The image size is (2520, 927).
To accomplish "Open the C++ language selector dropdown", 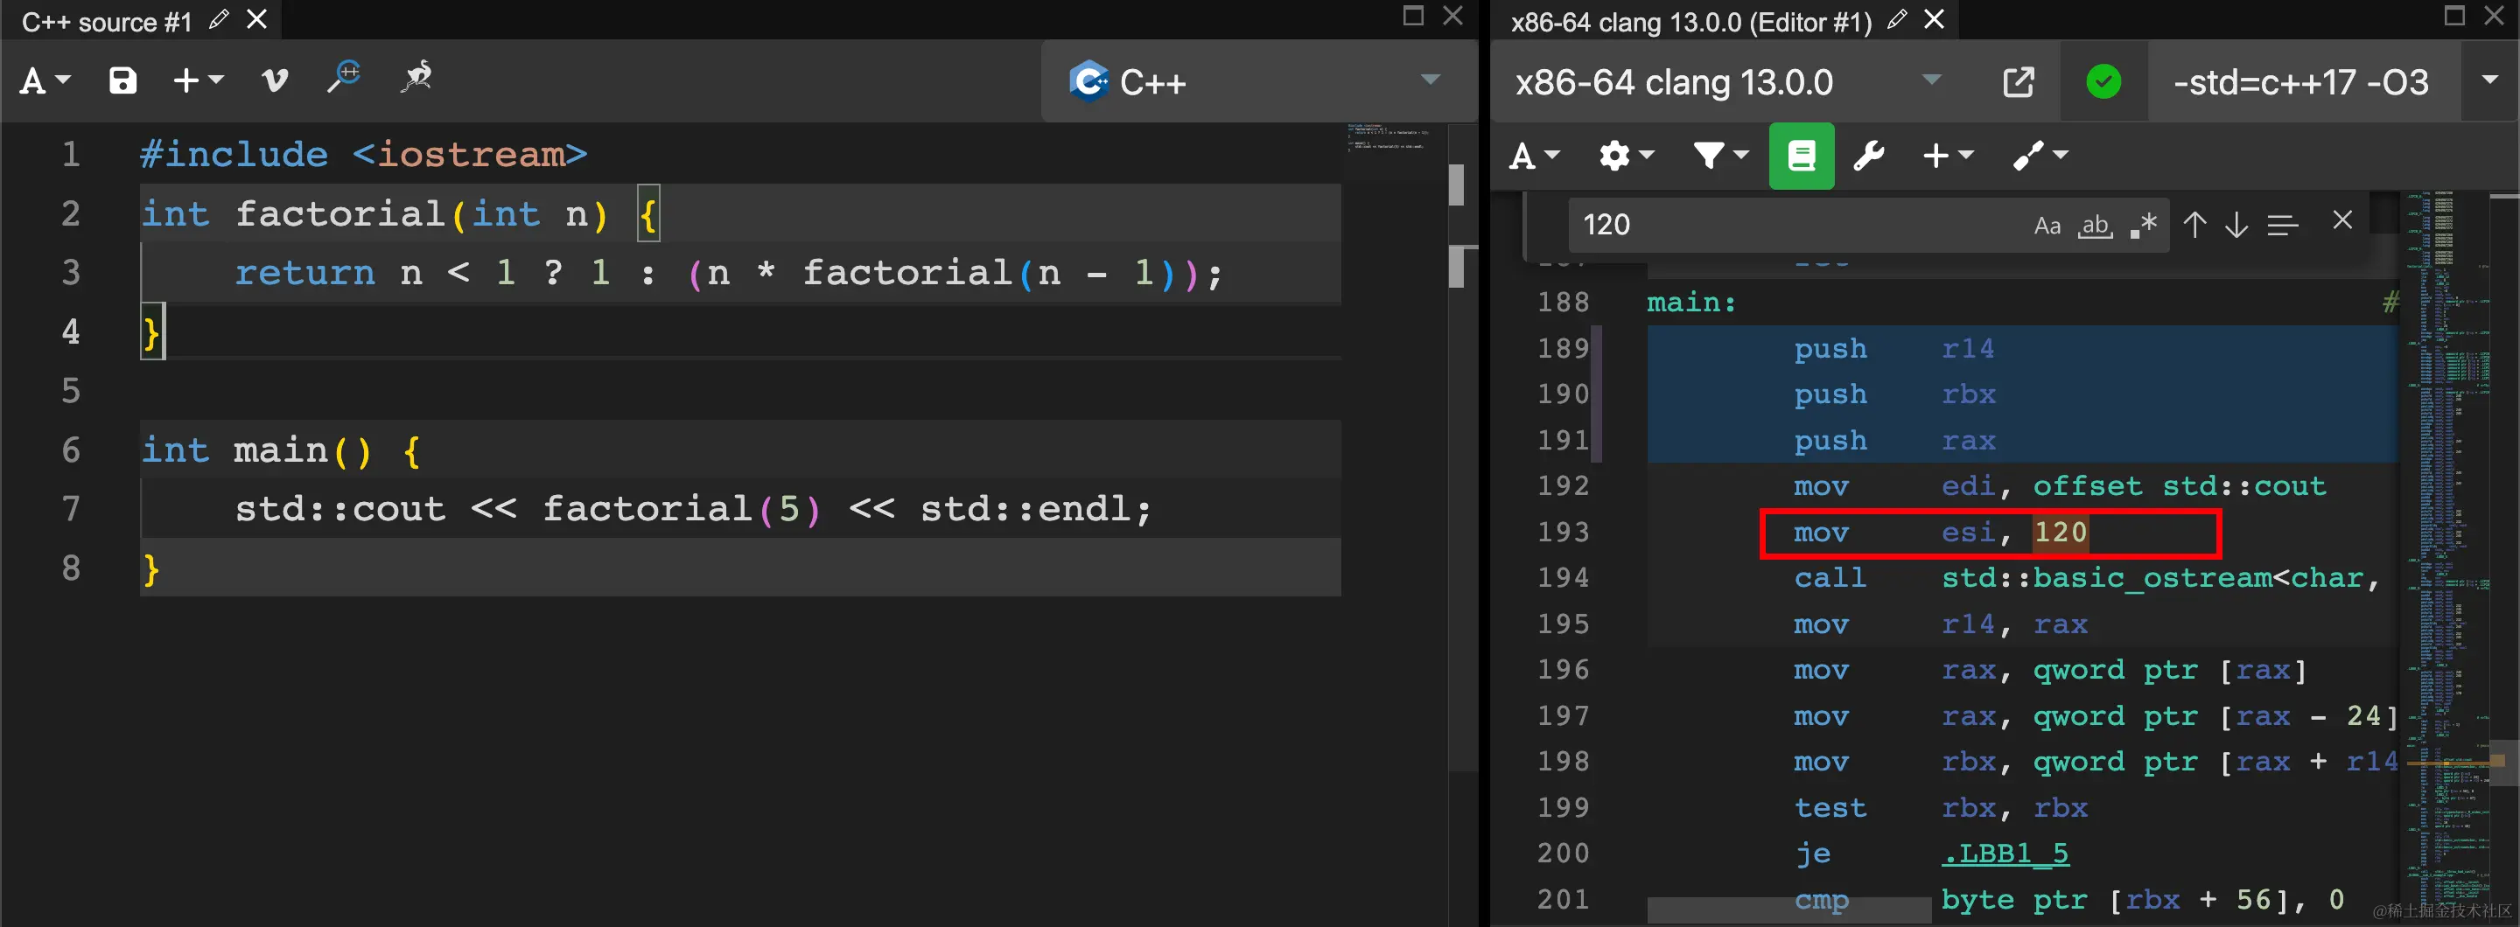I will point(1259,81).
